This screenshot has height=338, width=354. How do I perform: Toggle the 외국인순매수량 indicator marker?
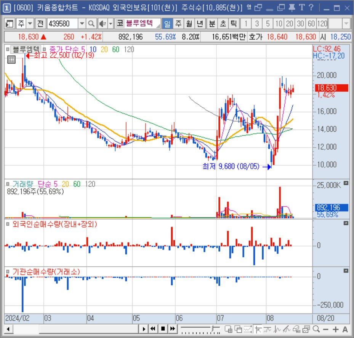click(8, 224)
